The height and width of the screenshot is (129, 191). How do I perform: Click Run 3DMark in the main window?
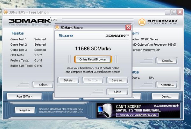point(25,96)
